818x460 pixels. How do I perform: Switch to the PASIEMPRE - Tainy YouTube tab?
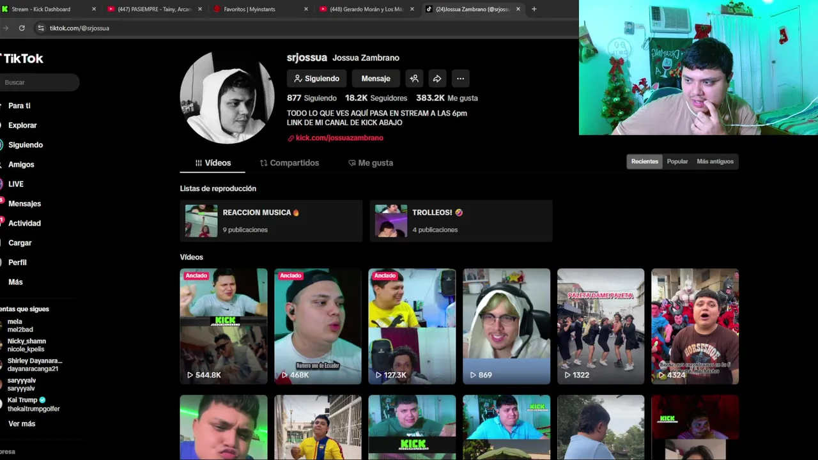pyautogui.click(x=153, y=9)
